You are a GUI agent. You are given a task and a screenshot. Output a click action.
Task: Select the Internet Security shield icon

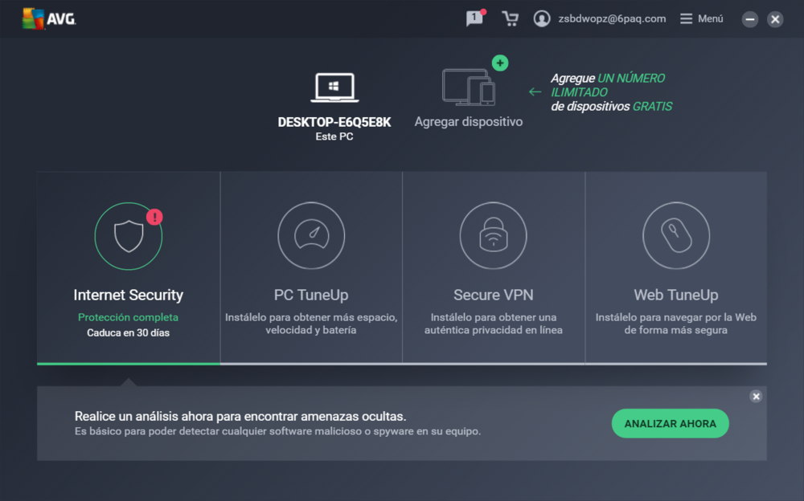(x=128, y=237)
